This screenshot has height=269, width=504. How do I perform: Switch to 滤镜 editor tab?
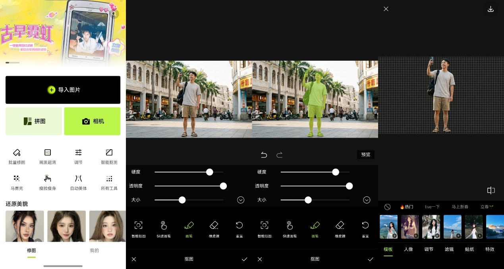pos(449,249)
